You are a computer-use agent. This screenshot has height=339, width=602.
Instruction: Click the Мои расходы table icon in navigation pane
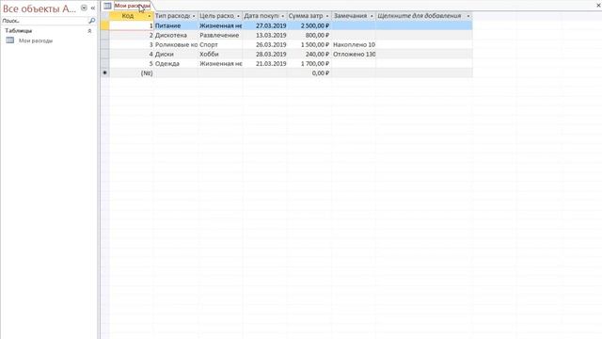pos(10,40)
